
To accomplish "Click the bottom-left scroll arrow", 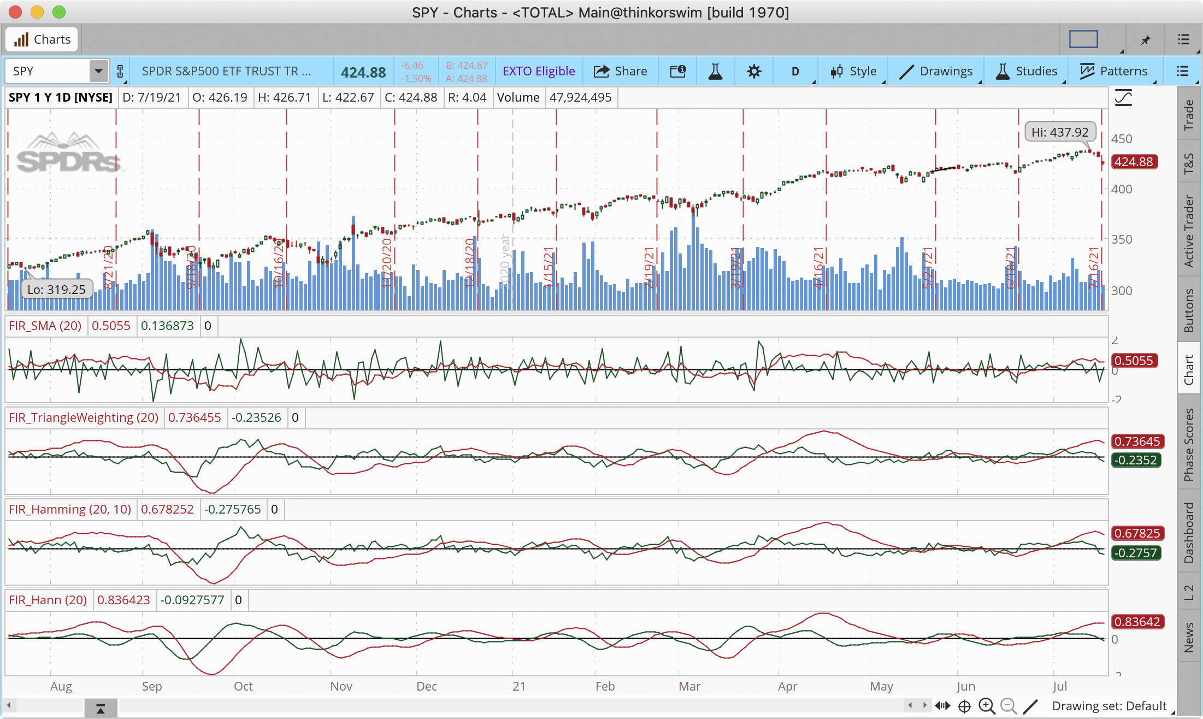I will 9,706.
